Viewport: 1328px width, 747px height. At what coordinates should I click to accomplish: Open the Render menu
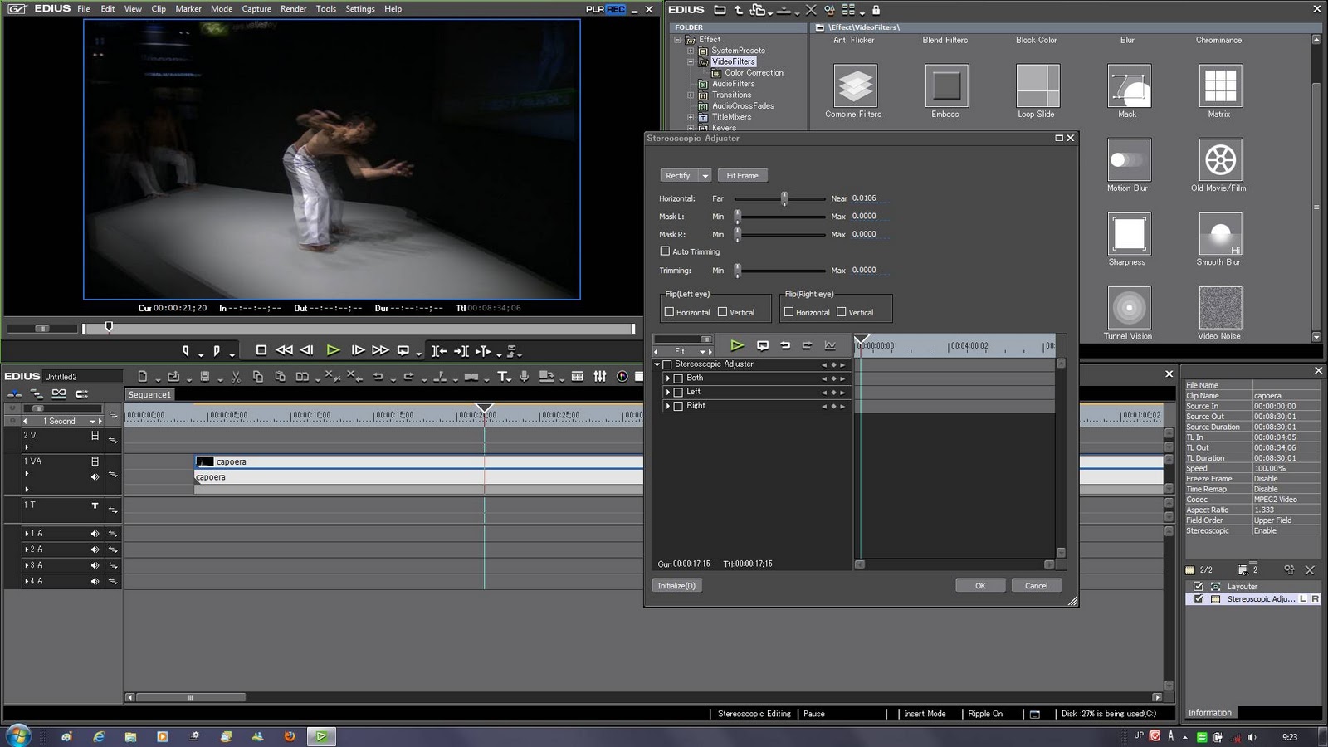294,9
